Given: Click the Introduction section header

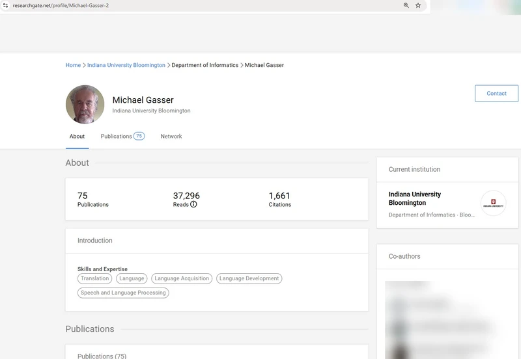Looking at the screenshot, I should [94, 241].
